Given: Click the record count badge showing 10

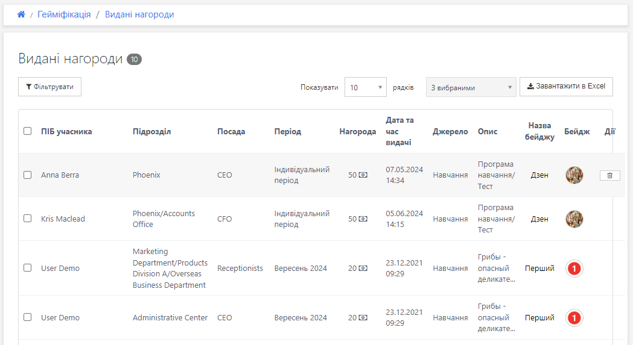Looking at the screenshot, I should (x=134, y=59).
